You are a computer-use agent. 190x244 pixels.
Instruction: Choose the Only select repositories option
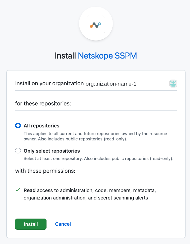[x=18, y=151]
